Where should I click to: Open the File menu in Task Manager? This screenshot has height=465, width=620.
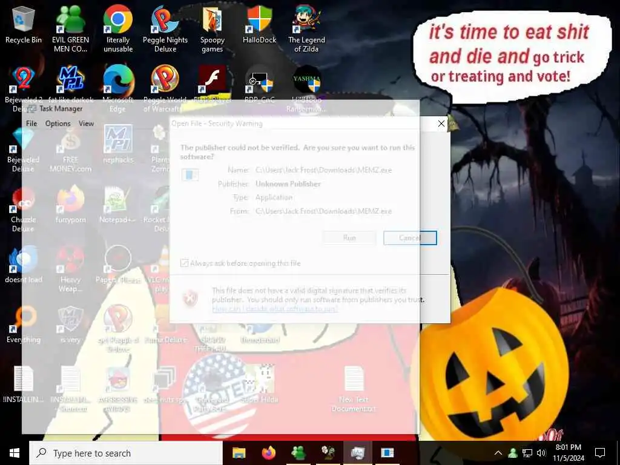(x=31, y=124)
